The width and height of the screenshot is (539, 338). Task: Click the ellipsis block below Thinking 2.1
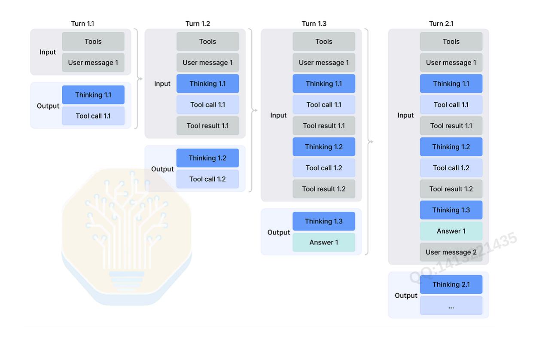451,305
